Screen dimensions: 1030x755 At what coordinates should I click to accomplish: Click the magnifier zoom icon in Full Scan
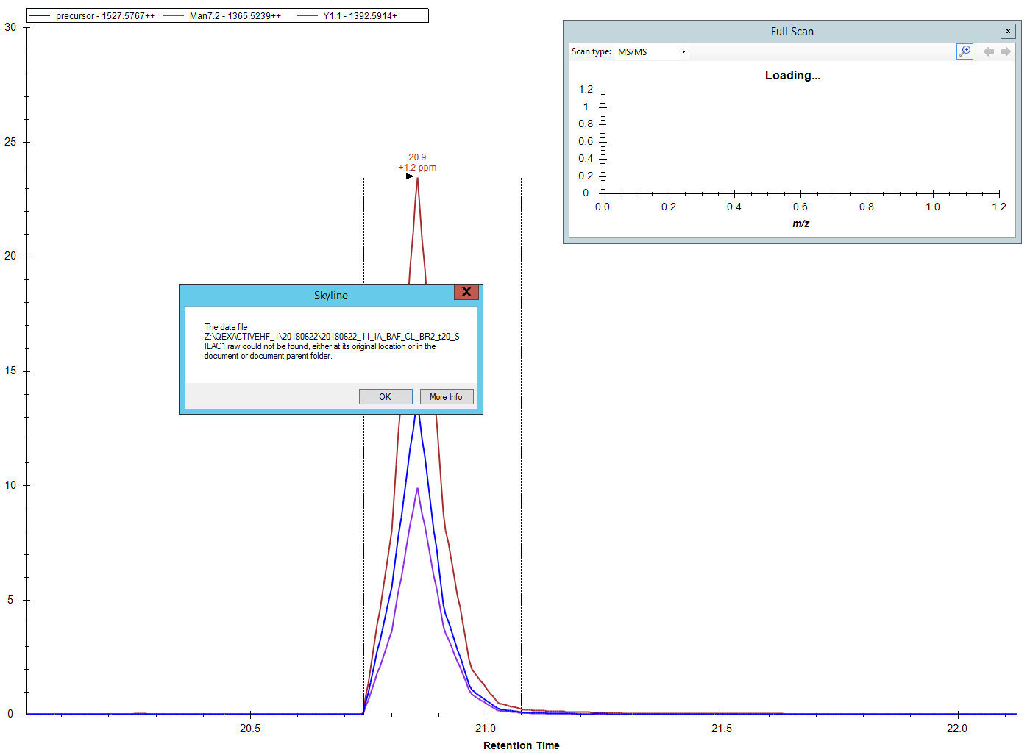tap(965, 51)
